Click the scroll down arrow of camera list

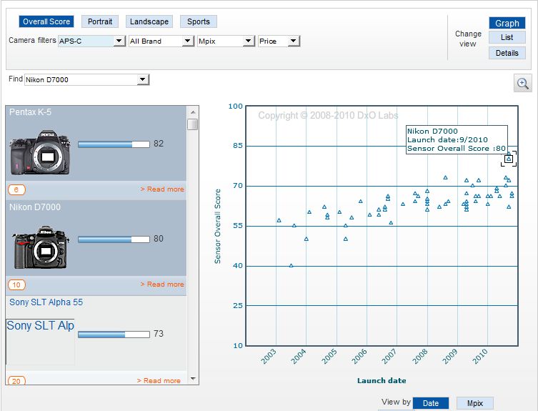click(193, 379)
